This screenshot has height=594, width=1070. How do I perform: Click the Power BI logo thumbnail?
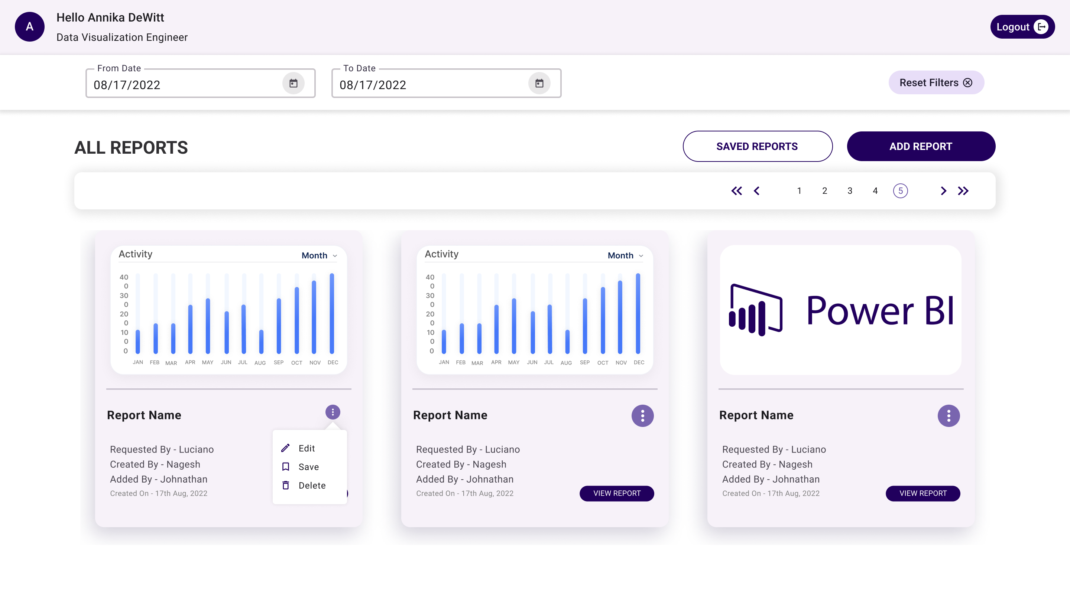coord(841,310)
